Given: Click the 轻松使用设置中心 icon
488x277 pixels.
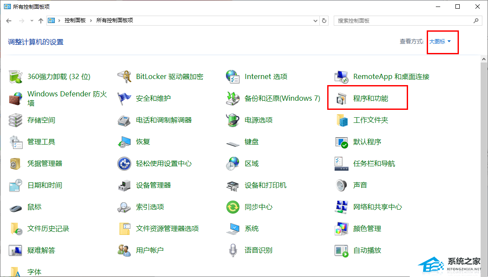Looking at the screenshot, I should [x=124, y=164].
